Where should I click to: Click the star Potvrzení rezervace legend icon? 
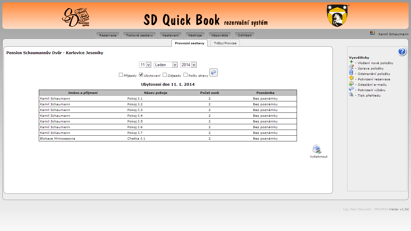click(x=351, y=78)
